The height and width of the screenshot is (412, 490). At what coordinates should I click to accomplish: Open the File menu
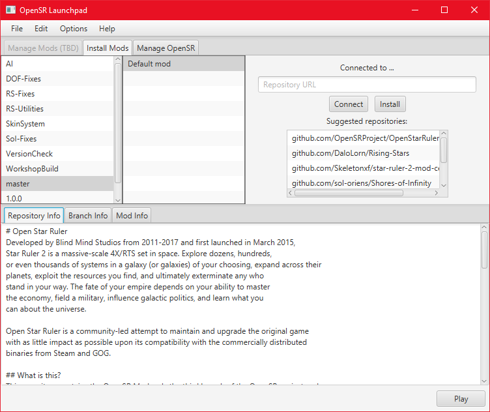pos(17,29)
